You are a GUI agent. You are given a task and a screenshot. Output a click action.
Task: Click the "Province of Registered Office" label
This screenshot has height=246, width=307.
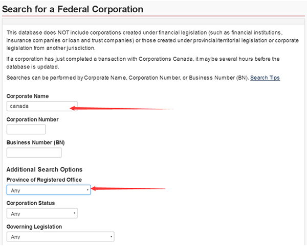tap(44, 180)
